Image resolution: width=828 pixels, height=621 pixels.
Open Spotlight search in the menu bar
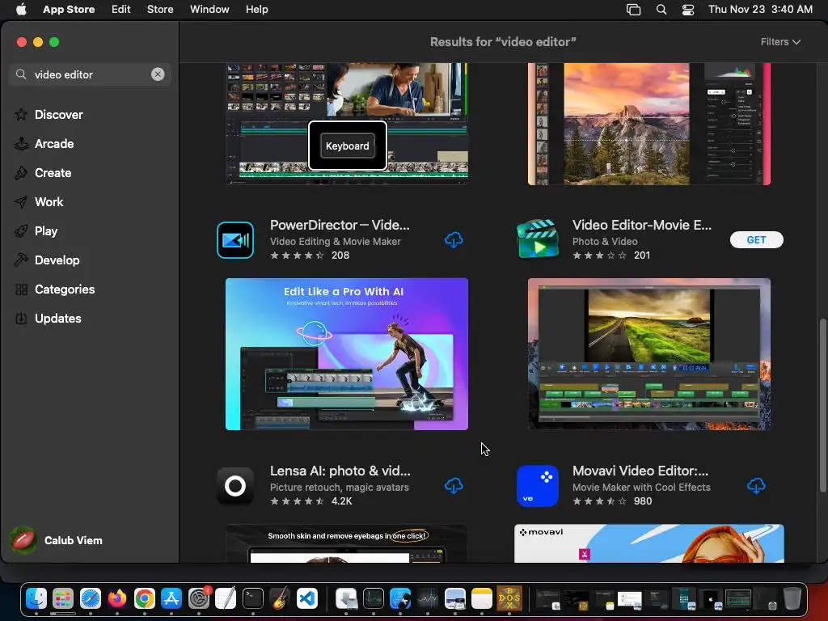click(661, 10)
